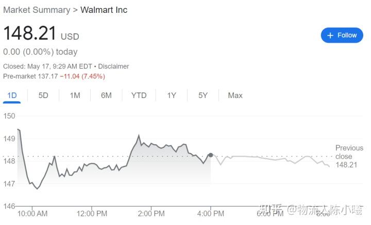The image size is (371, 225).
Task: Click the 4:00 PM closing point marker
Action: (210, 155)
